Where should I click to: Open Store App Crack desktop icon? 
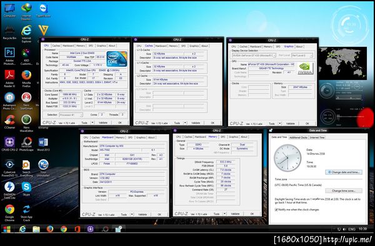pyautogui.click(x=26, y=213)
